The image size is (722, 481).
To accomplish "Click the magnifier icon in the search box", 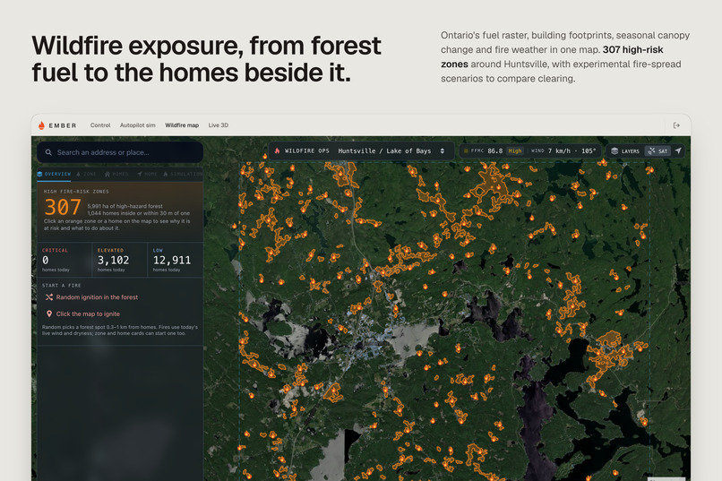I will [48, 152].
